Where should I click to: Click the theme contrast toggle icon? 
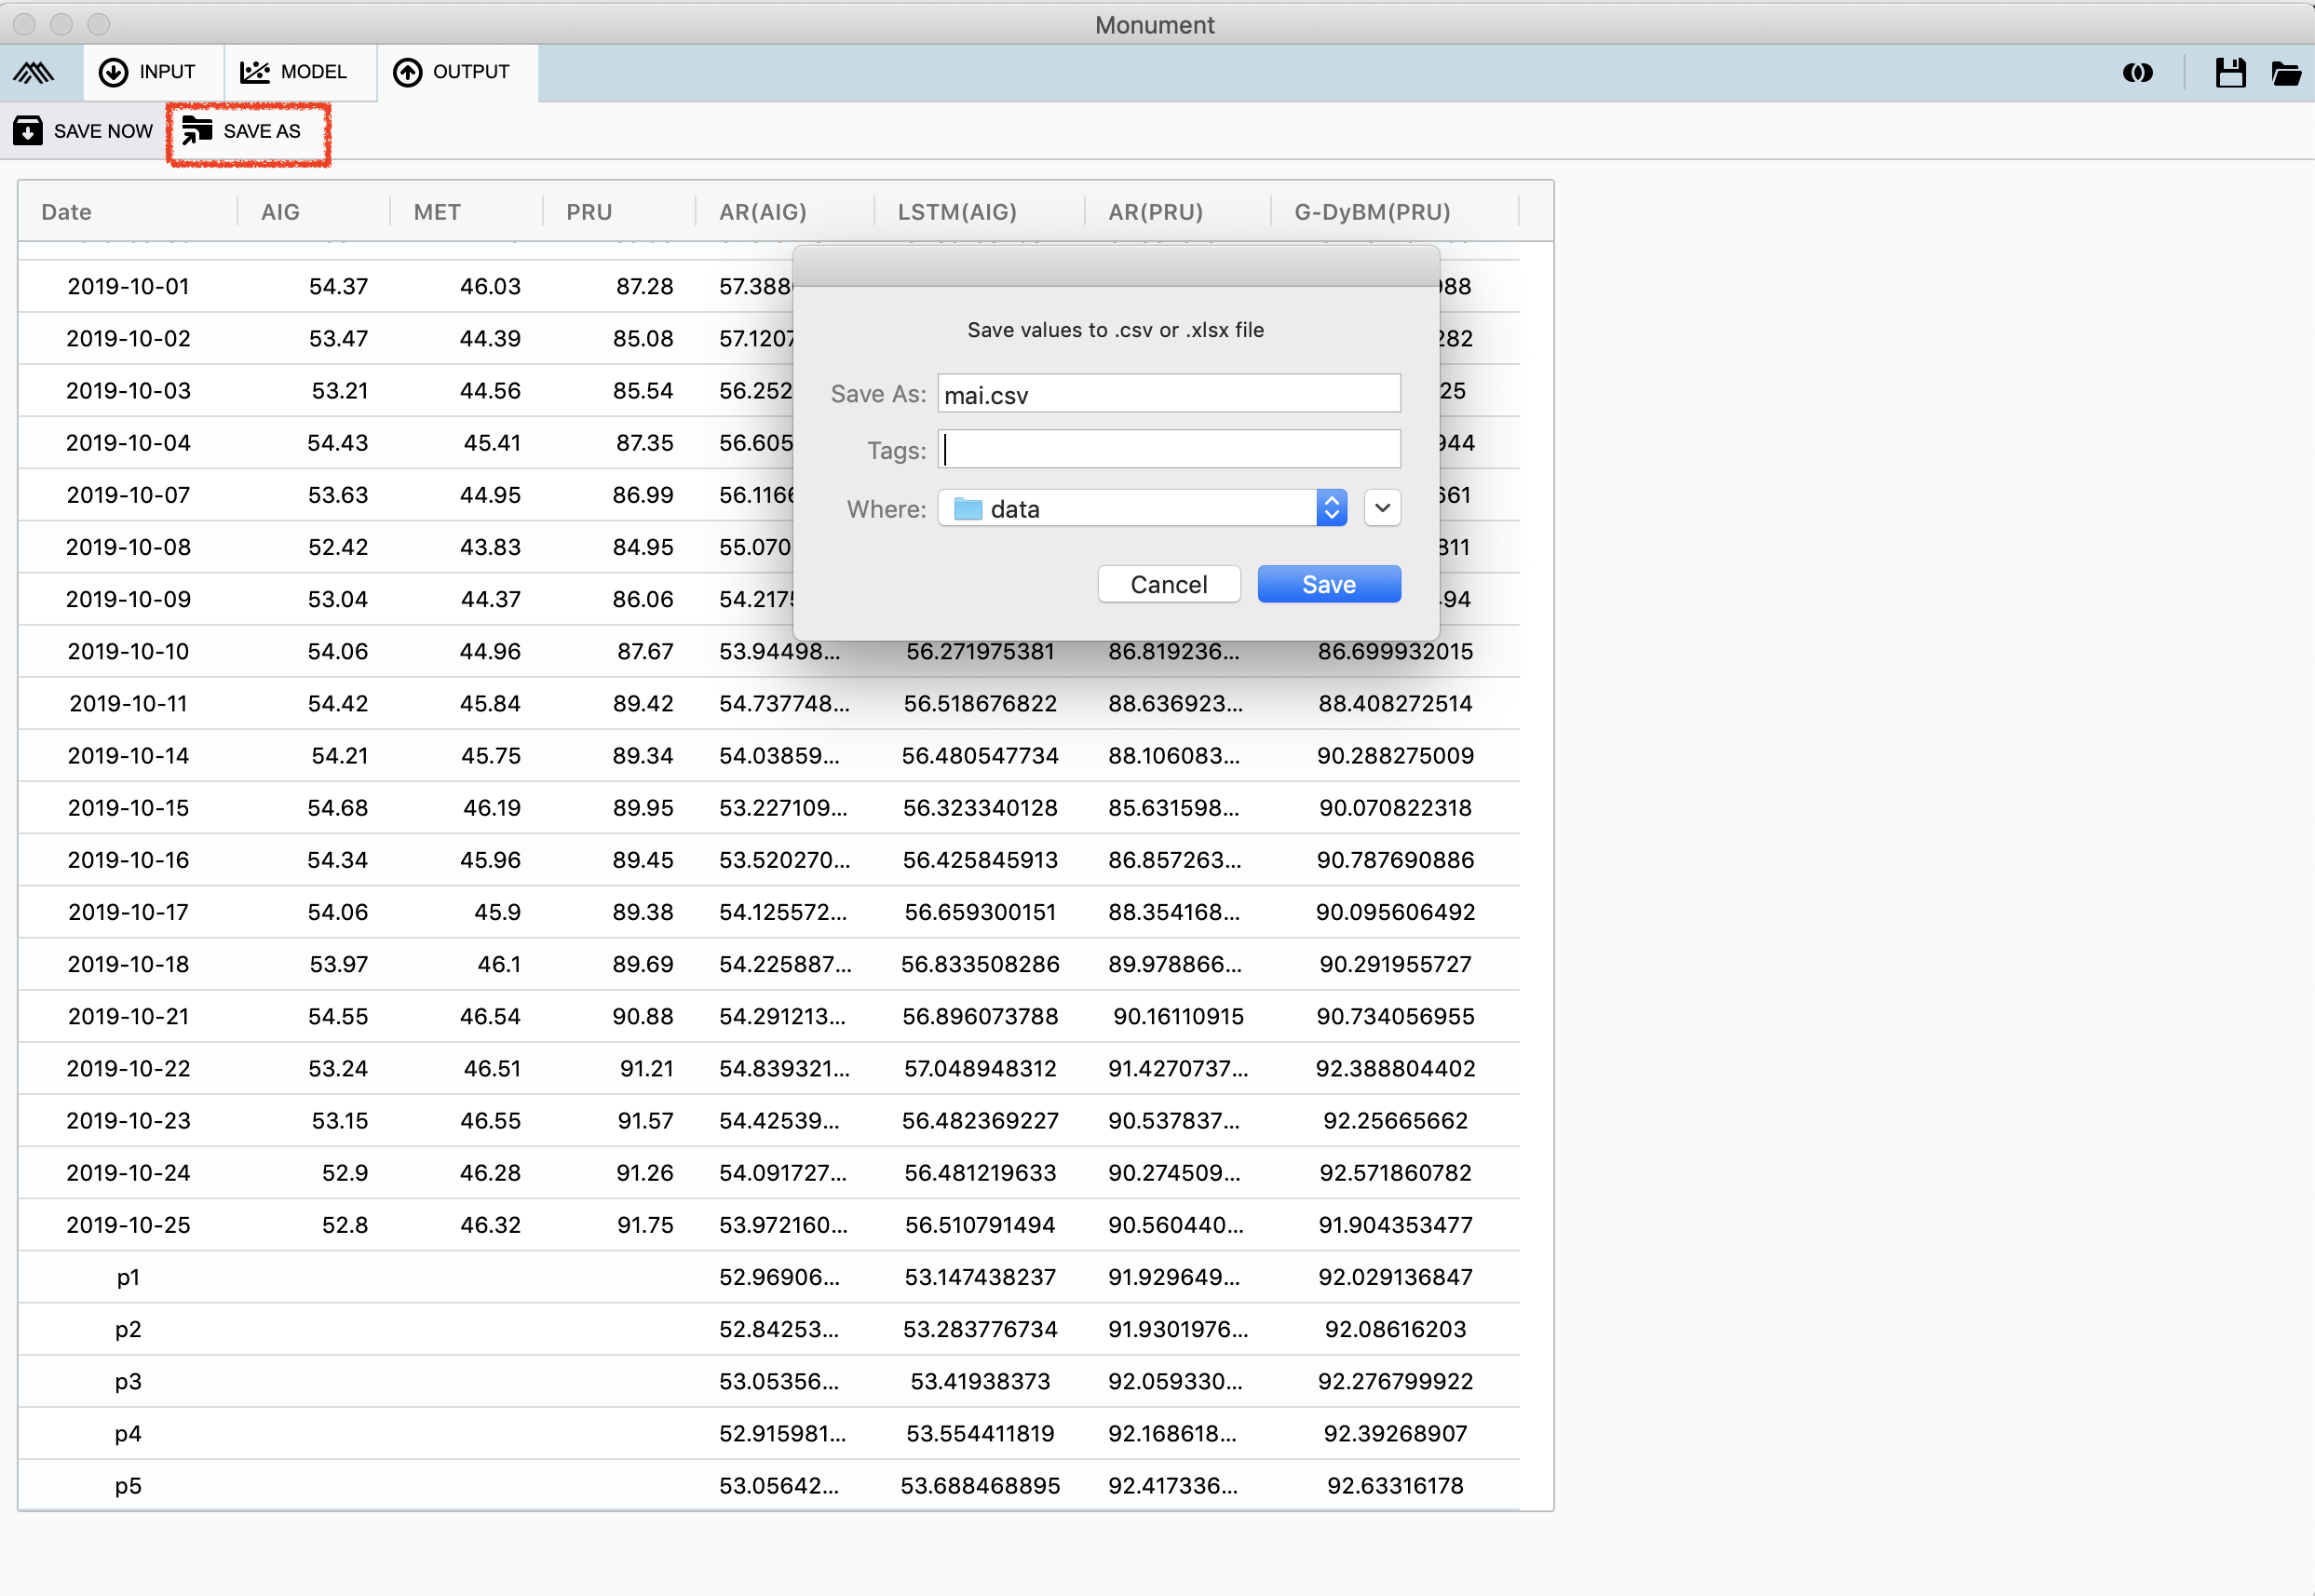tap(2137, 73)
